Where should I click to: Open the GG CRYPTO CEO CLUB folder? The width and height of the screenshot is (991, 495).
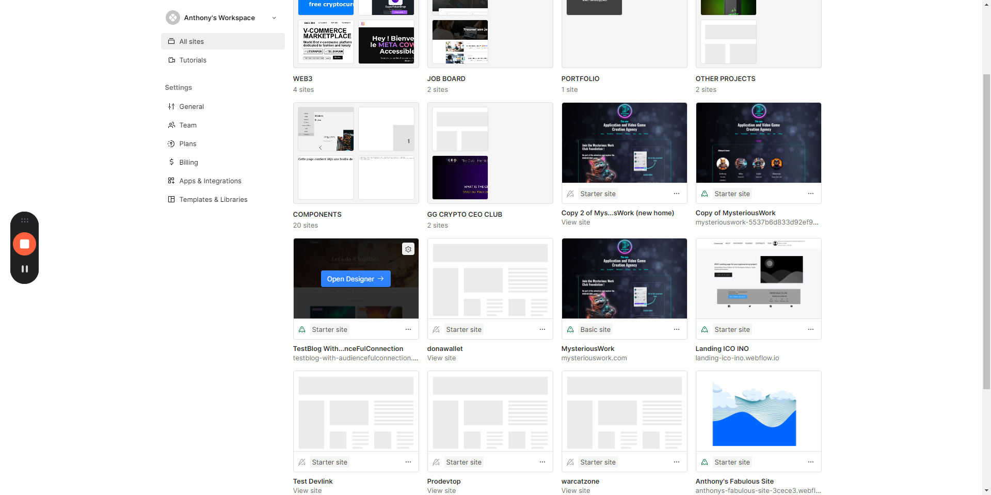(490, 153)
